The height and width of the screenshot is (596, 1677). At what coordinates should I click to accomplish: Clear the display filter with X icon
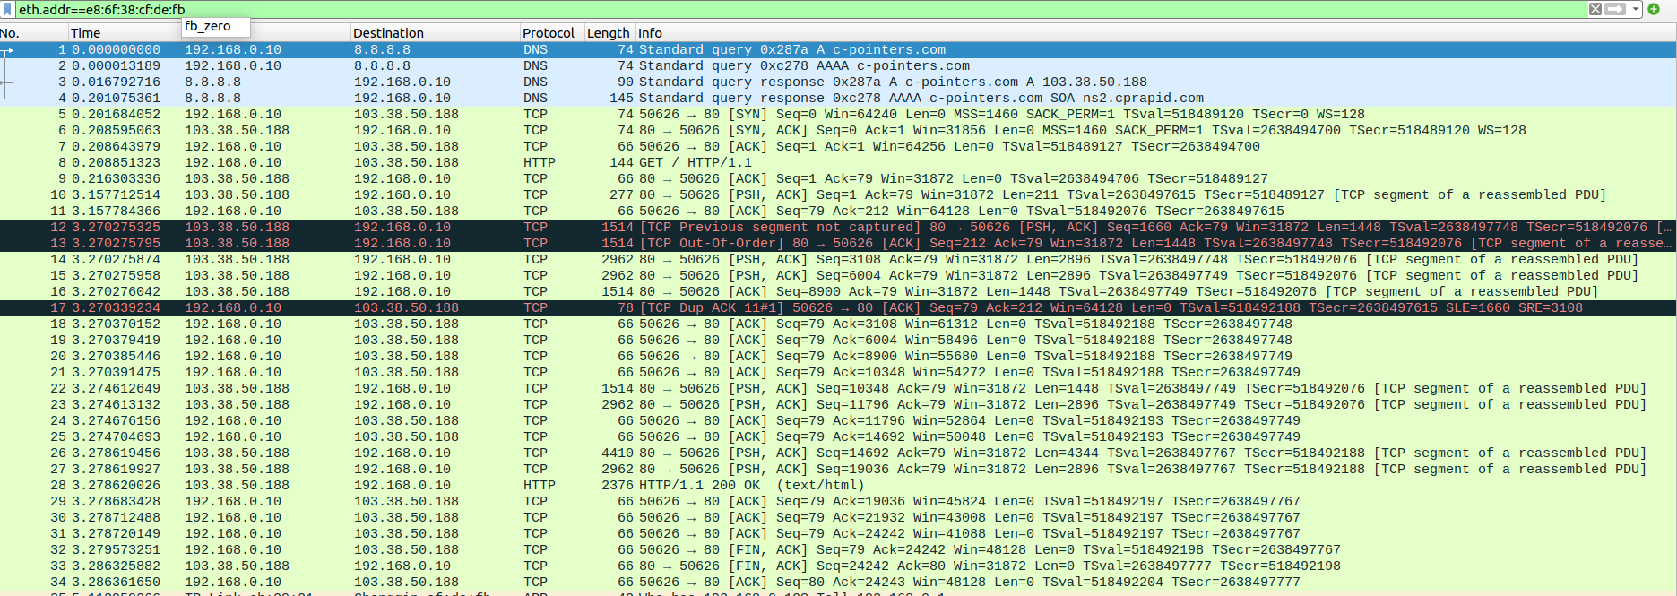tap(1595, 9)
